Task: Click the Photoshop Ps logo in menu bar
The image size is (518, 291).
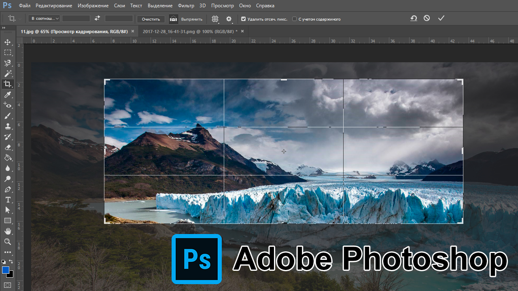Action: click(x=7, y=6)
